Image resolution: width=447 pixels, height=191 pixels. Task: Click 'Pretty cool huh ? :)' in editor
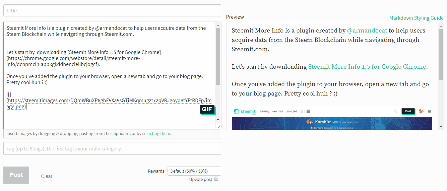point(27,82)
